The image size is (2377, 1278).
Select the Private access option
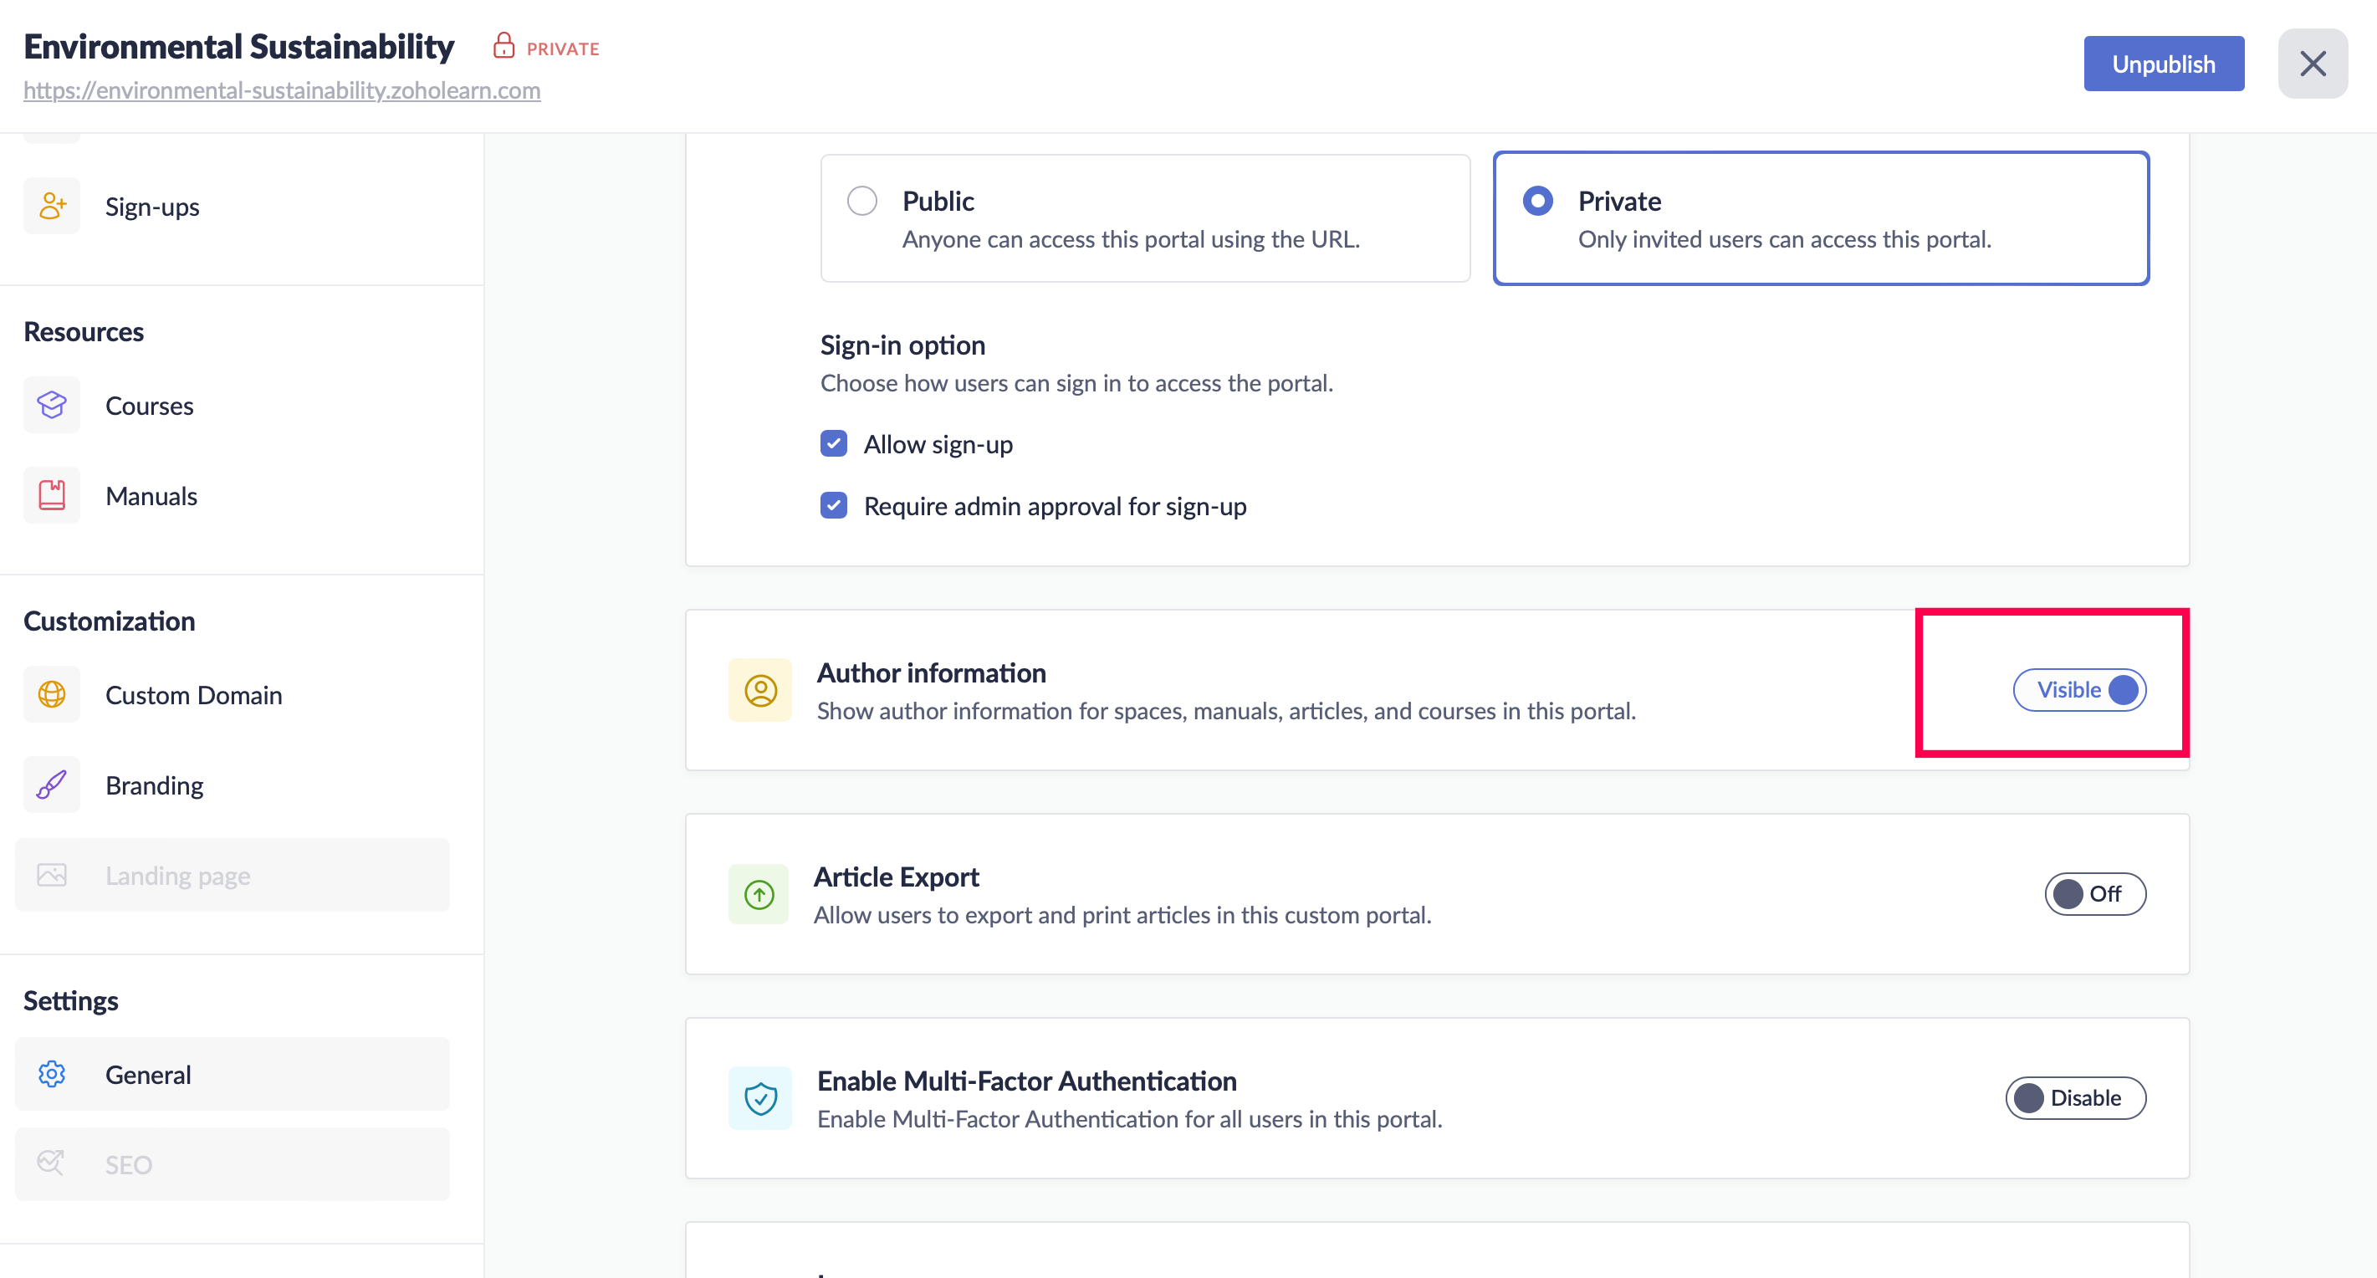1537,200
